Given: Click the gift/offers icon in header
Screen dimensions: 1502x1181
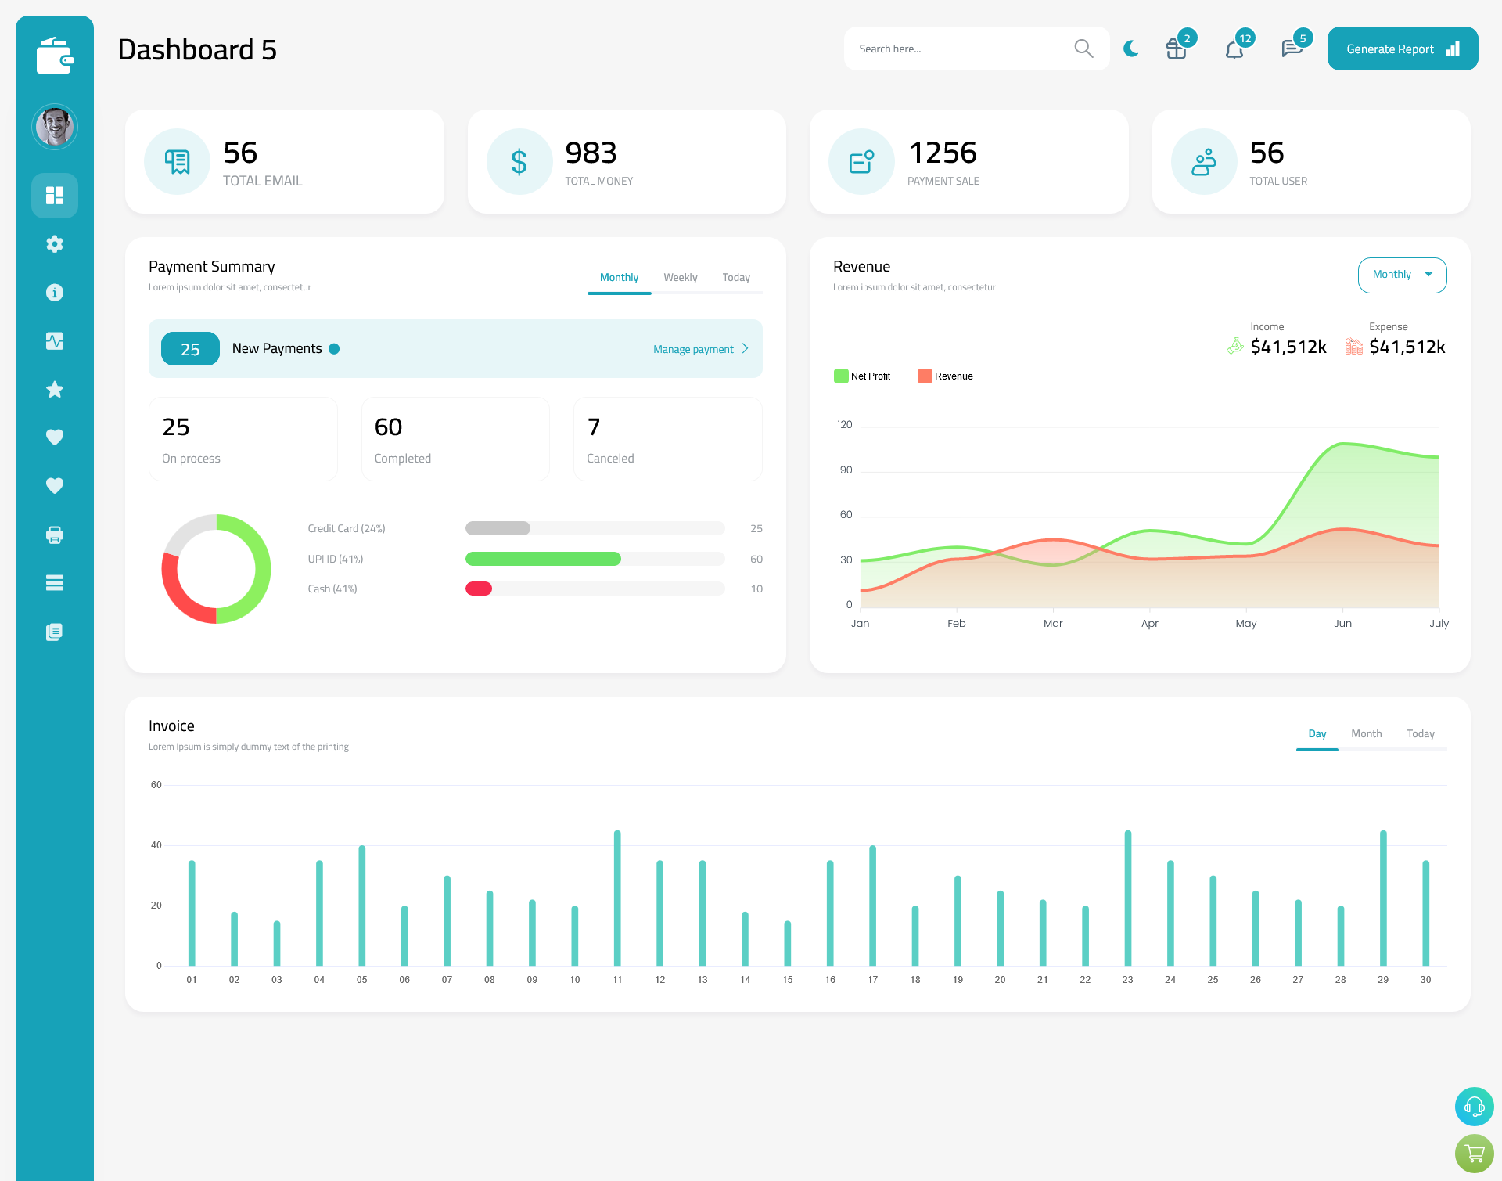Looking at the screenshot, I should tap(1175, 49).
